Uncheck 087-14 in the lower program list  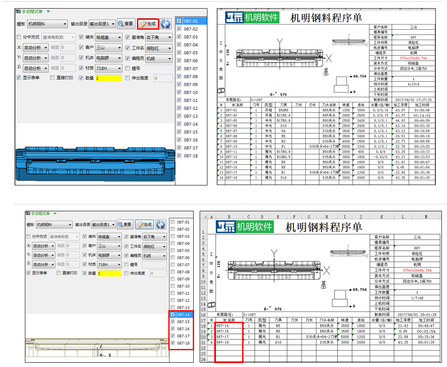click(x=173, y=315)
